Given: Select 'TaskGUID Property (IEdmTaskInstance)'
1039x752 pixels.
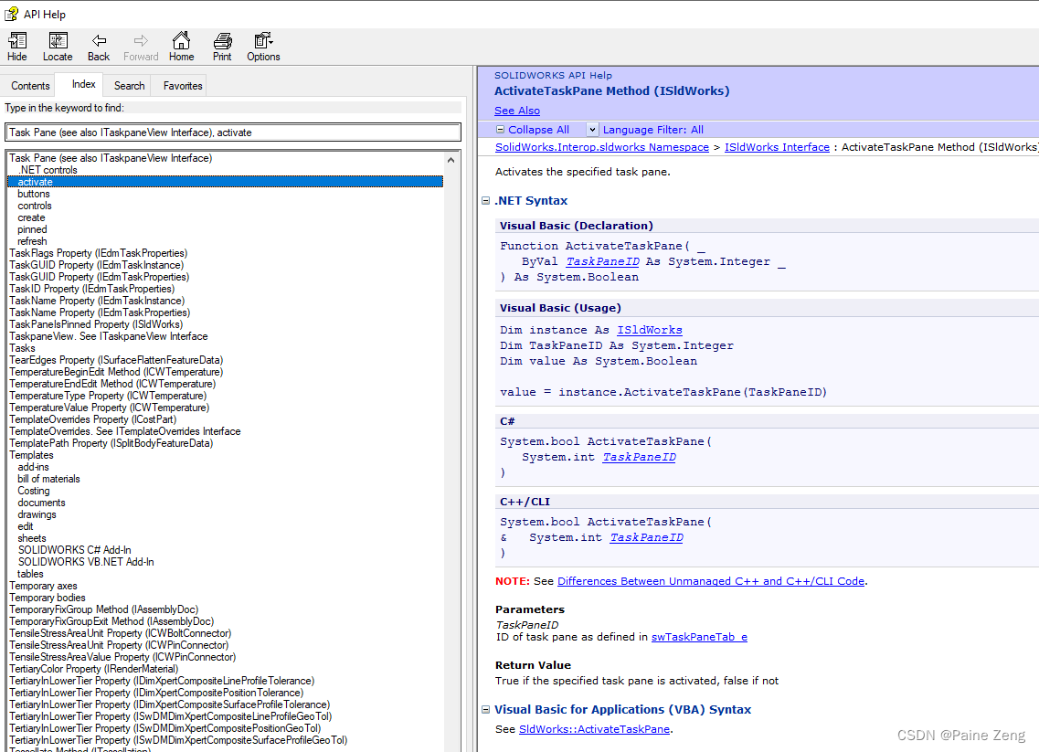Looking at the screenshot, I should coord(97,265).
